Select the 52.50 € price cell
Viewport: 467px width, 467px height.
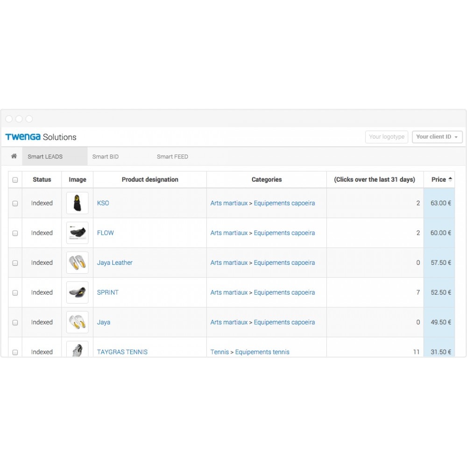click(x=439, y=292)
